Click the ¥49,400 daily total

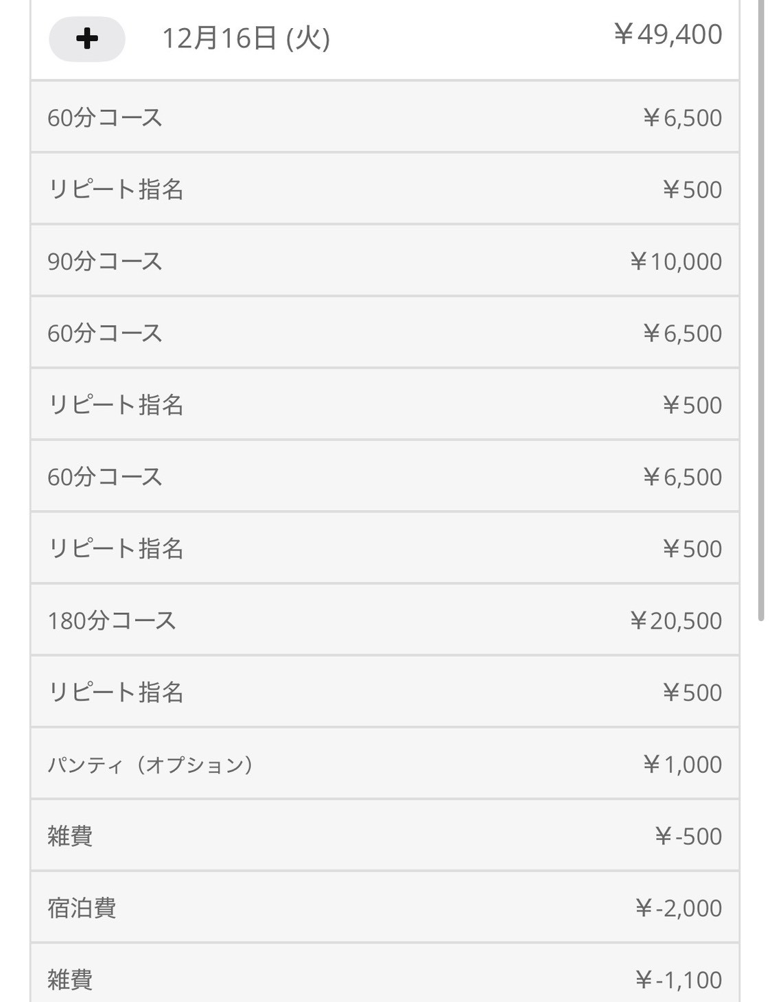(668, 34)
